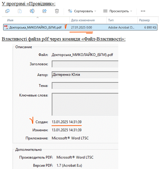Viewport: 159px width, 169px height.
Task: Click the Paste clipboard icon
Action: [20, 11]
